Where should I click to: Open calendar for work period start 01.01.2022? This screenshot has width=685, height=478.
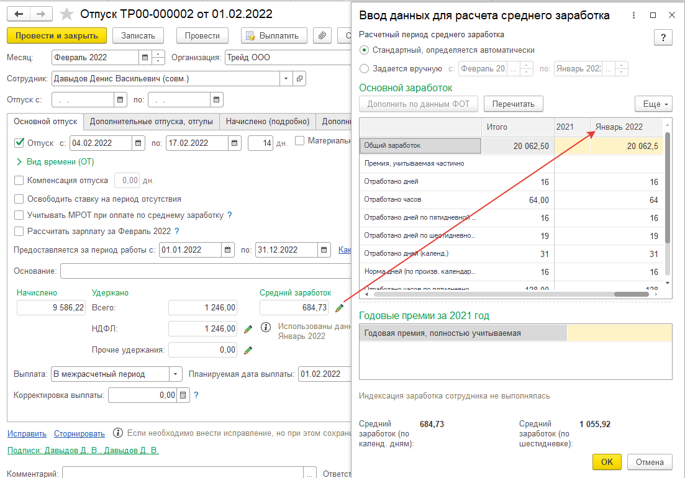pos(227,250)
